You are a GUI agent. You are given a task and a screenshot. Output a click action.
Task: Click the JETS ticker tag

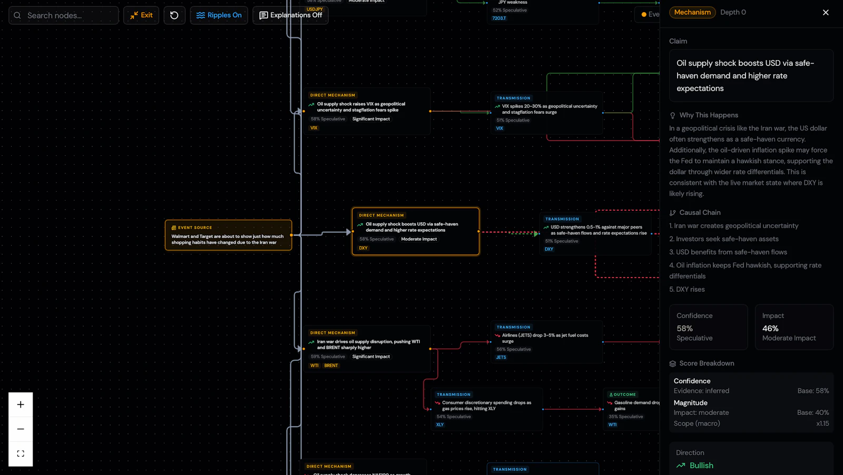[x=501, y=358]
